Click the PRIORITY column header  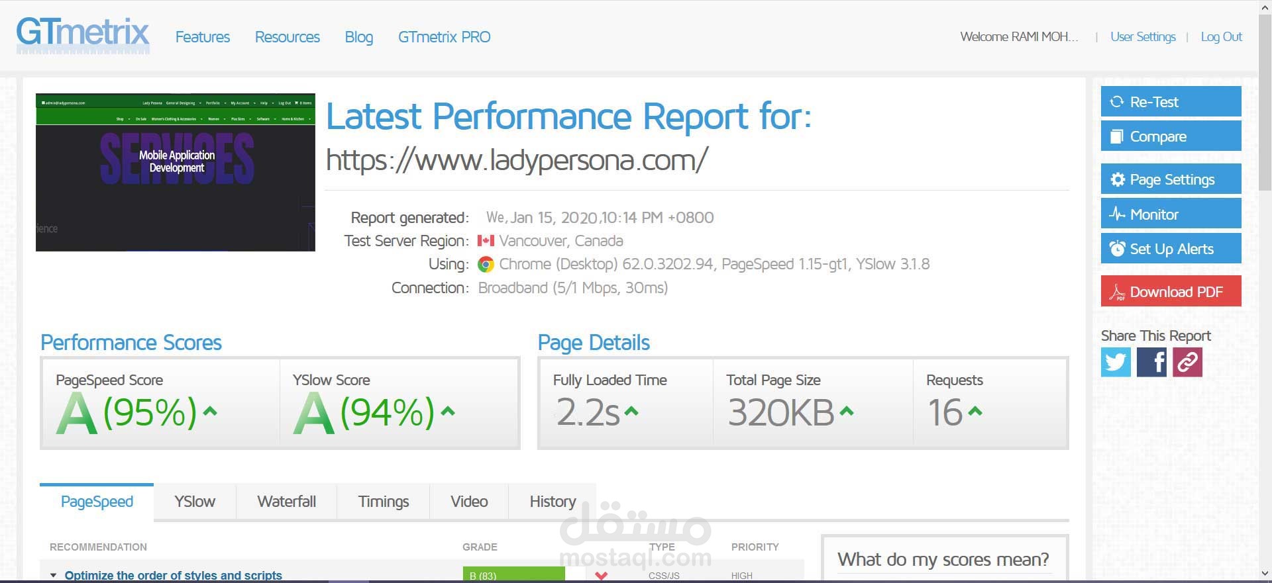pos(755,547)
